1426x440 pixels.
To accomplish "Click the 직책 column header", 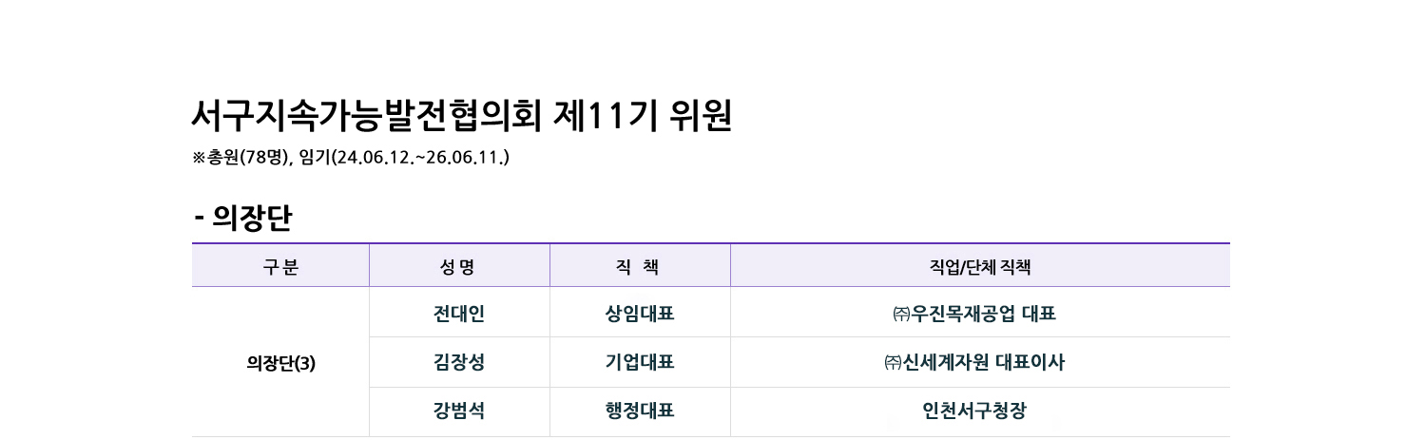I will pos(640,267).
